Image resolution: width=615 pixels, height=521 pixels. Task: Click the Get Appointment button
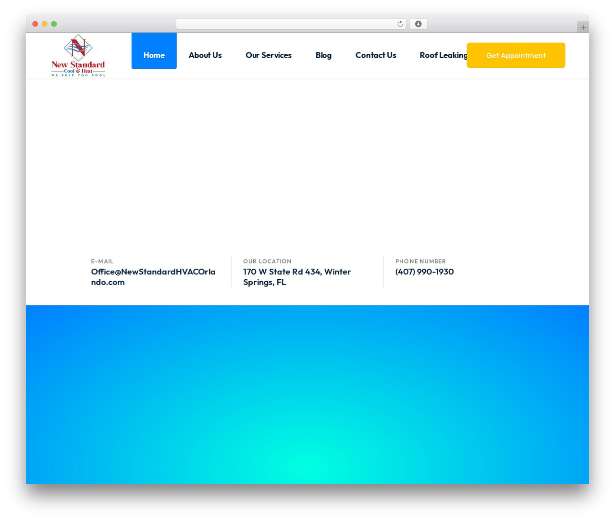[x=516, y=55]
